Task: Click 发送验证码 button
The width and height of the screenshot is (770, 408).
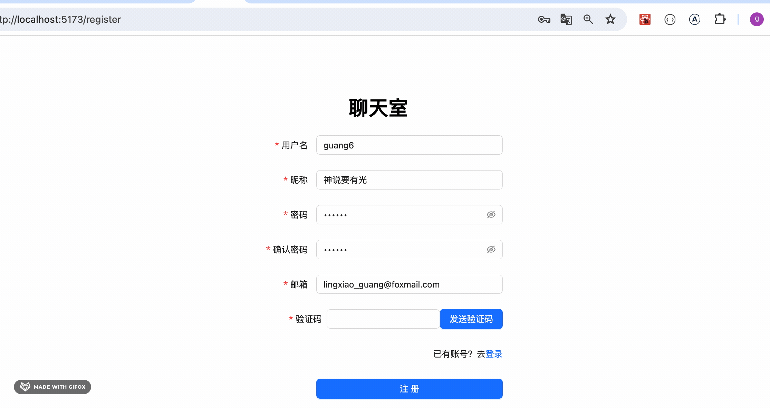Action: [x=471, y=319]
